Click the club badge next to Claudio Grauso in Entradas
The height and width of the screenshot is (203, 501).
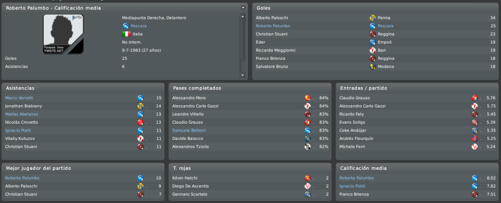click(475, 98)
